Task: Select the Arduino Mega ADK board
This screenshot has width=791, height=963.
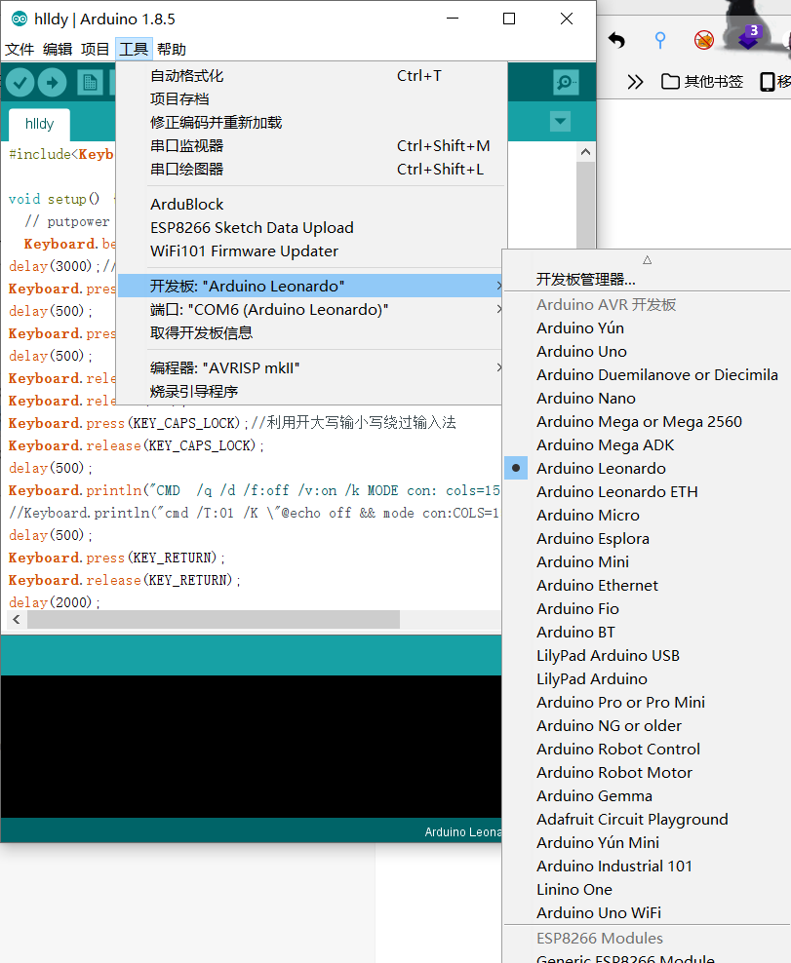Action: [x=648, y=444]
